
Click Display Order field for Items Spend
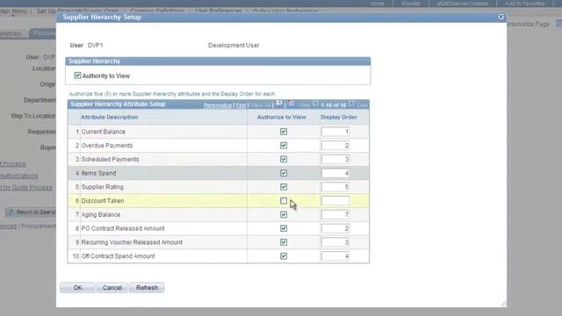point(335,173)
